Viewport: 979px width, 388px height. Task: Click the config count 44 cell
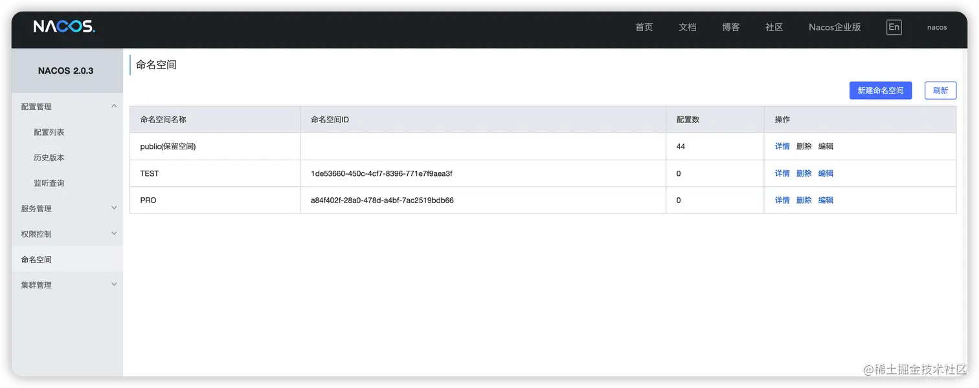tap(715, 147)
